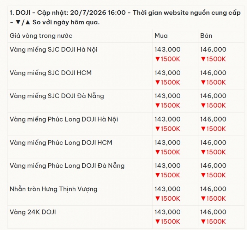The width and height of the screenshot is (247, 230).
Task: Click the 'Mua' column header
Action: (x=161, y=36)
